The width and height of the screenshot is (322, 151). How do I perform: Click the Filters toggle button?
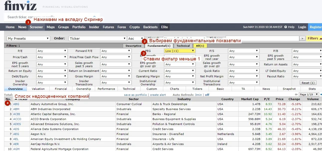pos(314,38)
